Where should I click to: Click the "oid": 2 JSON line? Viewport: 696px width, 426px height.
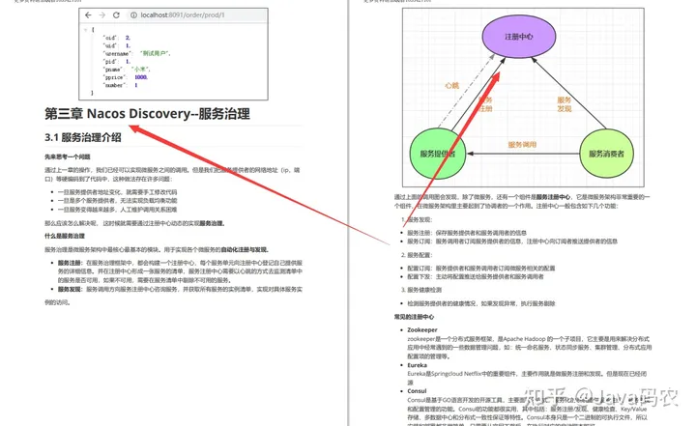[117, 39]
